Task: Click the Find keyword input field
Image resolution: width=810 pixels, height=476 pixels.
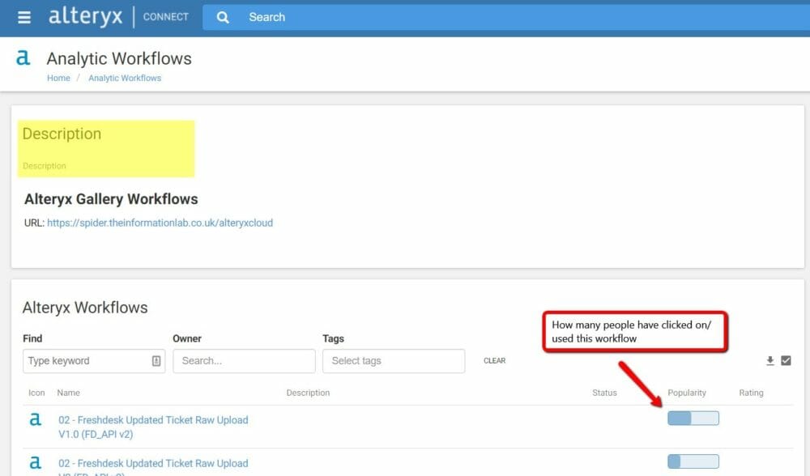Action: [94, 361]
